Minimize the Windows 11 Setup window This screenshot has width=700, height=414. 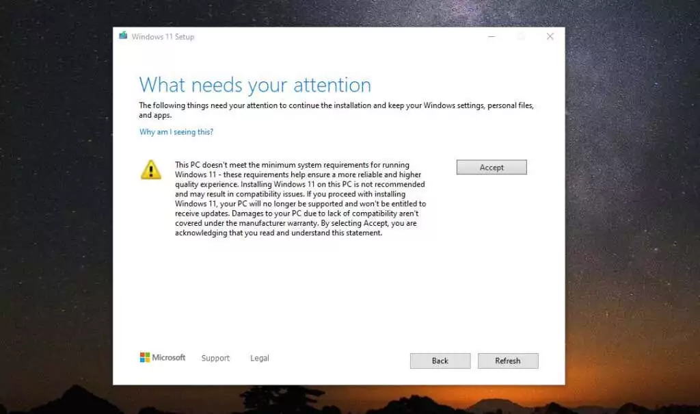click(x=492, y=36)
